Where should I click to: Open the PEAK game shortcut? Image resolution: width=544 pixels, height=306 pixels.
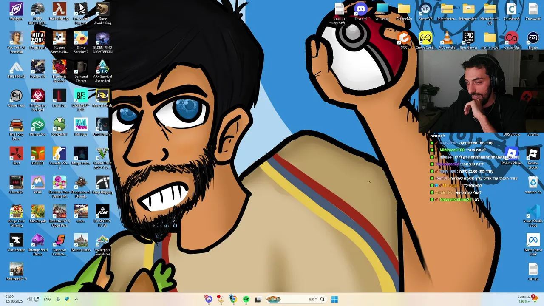pos(38,185)
